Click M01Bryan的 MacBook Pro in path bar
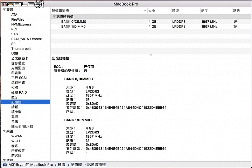This screenshot has width=252, height=168. click(31, 165)
